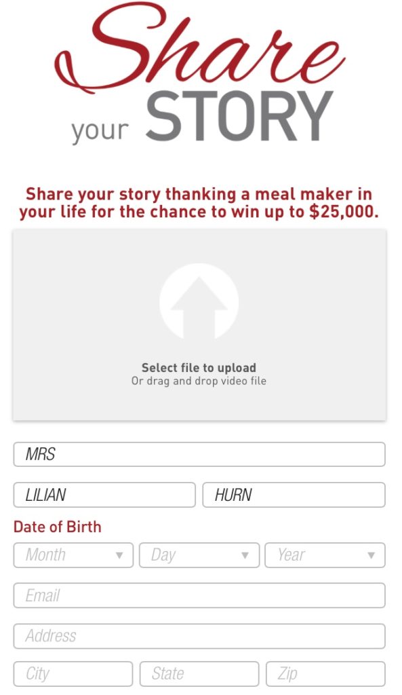This screenshot has width=402, height=695.
Task: Click the City input field
Action: tap(73, 674)
